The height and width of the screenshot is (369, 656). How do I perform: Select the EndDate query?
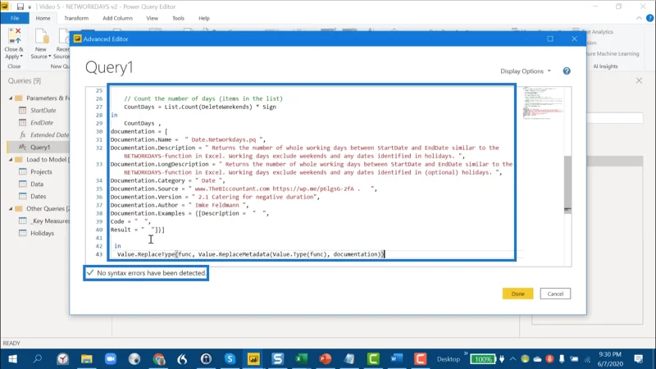coord(42,122)
